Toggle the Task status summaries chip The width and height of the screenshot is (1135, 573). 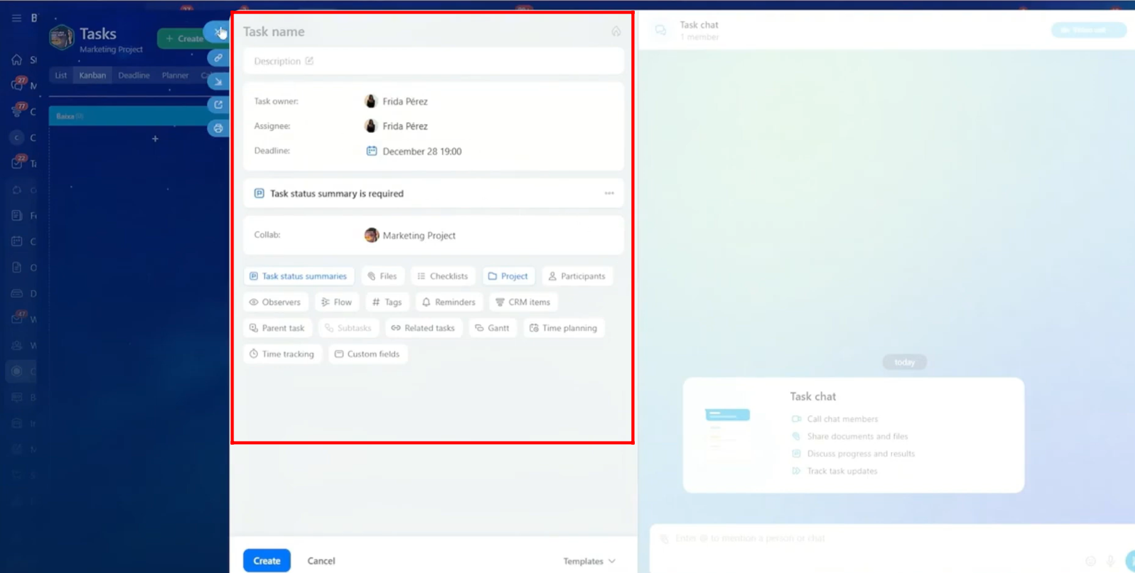coord(298,276)
